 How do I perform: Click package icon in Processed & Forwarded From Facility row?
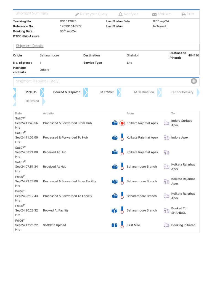115,181
